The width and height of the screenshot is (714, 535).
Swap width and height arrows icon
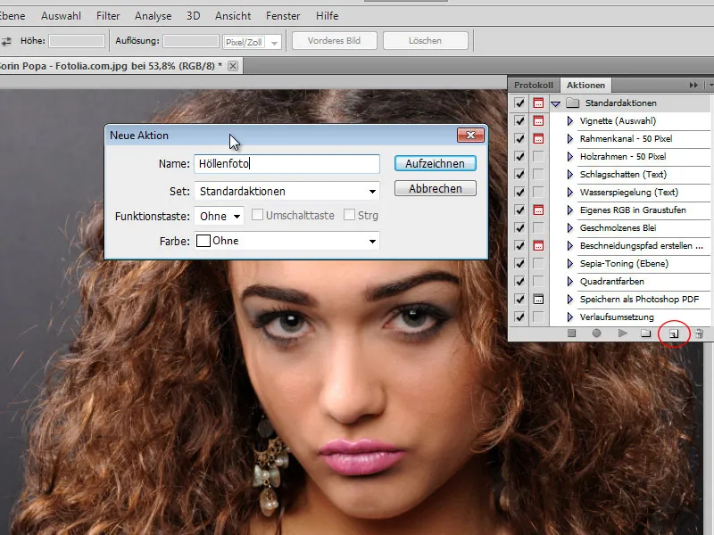pyautogui.click(x=6, y=41)
